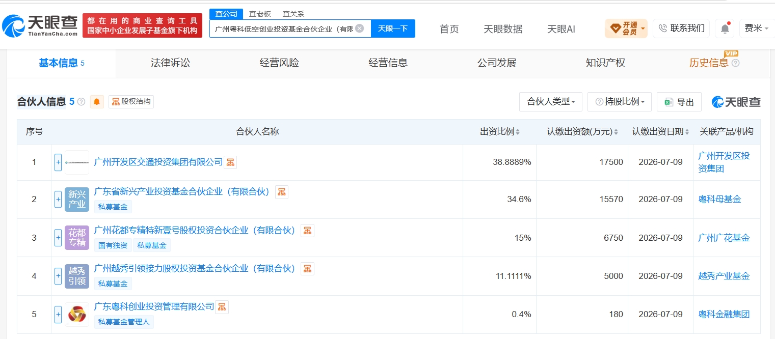Open the 广州开发区交通投资集团有限公司 link
This screenshot has width=775, height=339.
158,162
